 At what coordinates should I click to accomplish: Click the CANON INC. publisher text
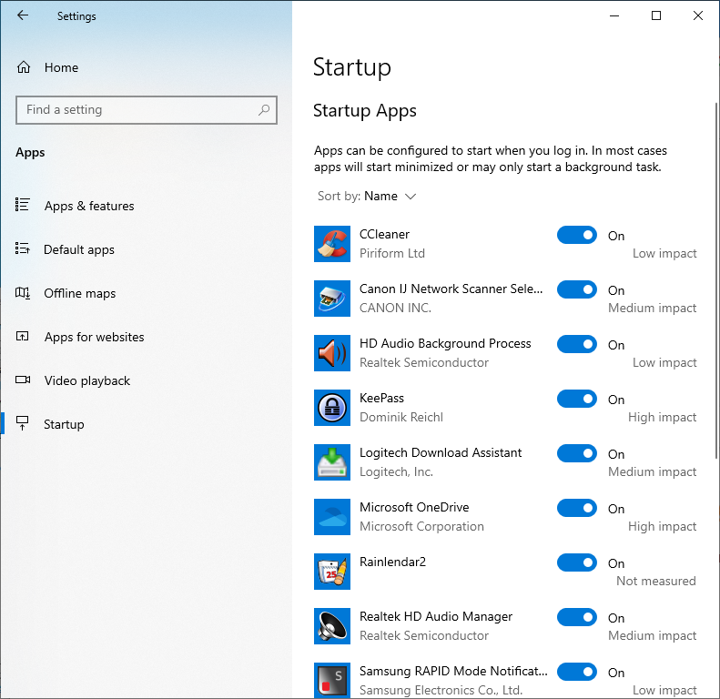tap(395, 308)
